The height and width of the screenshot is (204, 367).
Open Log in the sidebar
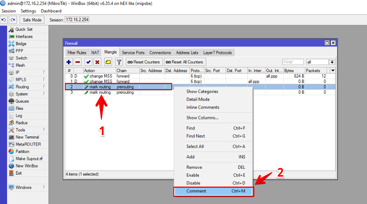[19, 116]
